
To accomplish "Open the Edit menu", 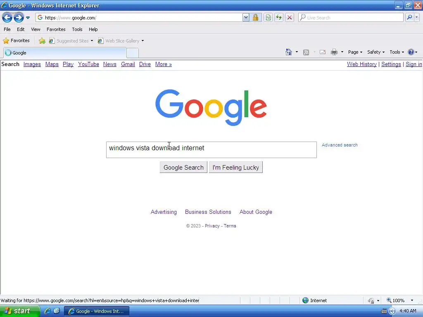I will click(x=21, y=29).
